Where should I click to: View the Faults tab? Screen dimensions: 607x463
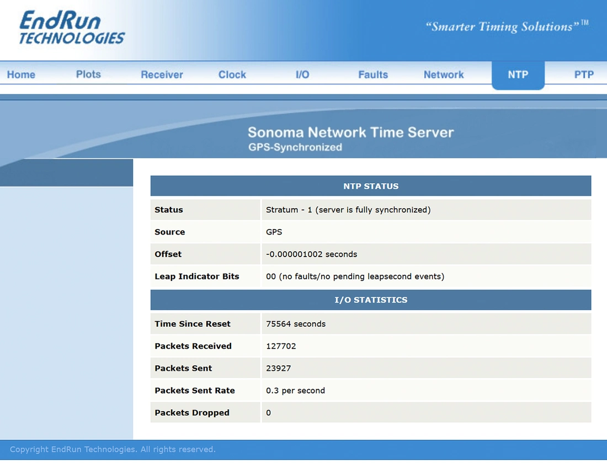point(373,74)
